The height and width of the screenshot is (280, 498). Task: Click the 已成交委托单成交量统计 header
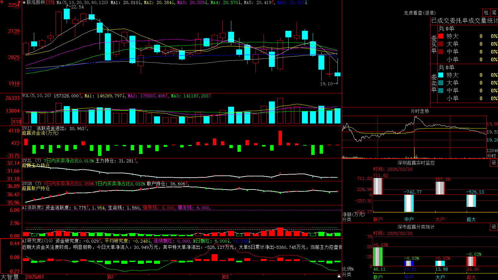tap(464, 21)
